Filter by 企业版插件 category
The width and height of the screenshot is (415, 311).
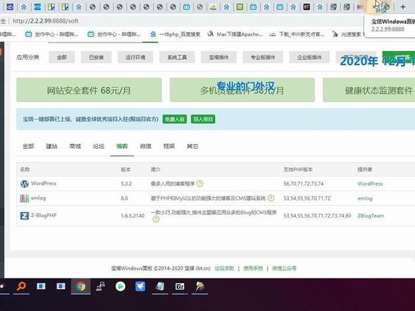[x=309, y=57]
